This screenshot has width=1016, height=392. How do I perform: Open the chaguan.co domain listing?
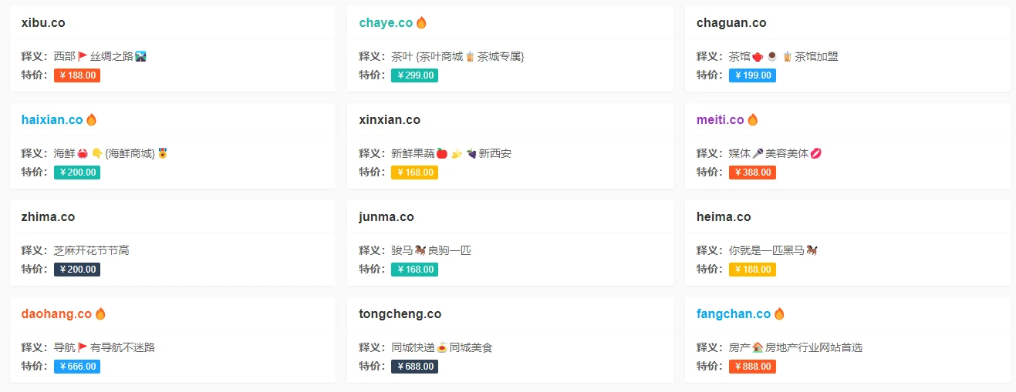coord(731,23)
